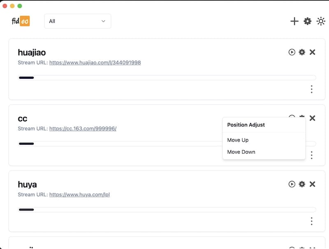Open the huajiao stream URL link
Screen dimensions: 329x249
(95, 63)
